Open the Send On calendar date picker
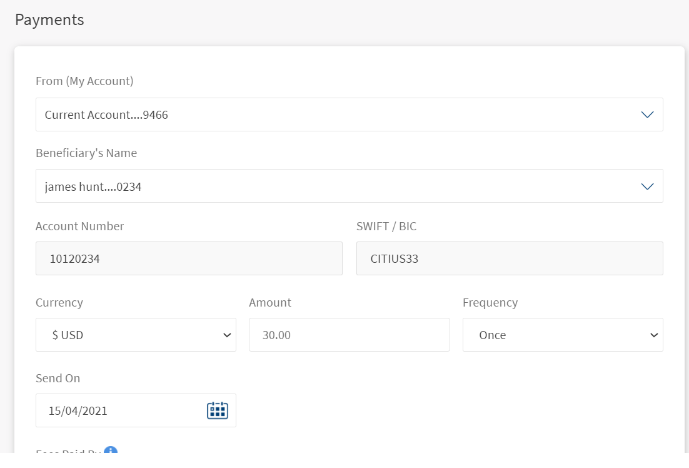 (217, 410)
